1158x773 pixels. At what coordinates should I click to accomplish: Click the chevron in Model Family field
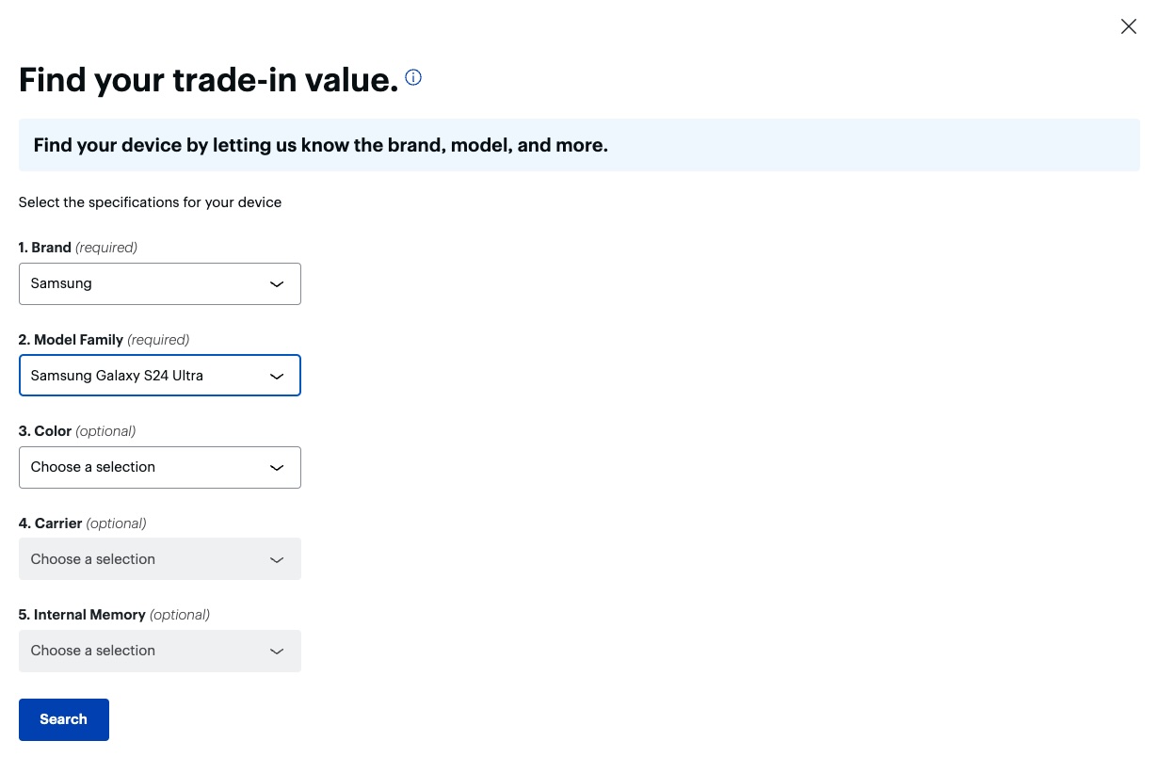point(277,376)
